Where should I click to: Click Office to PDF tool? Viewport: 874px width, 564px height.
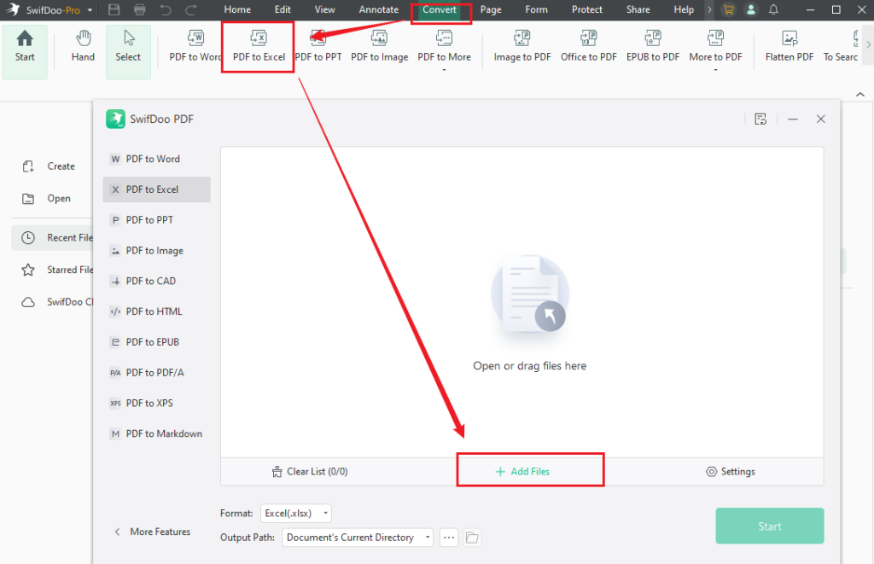589,47
